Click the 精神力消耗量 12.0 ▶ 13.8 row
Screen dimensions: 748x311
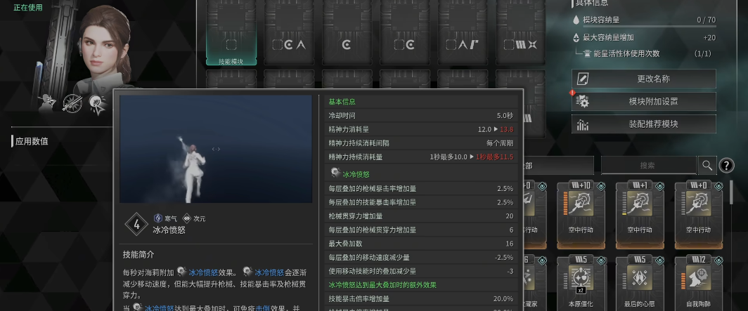[421, 129]
